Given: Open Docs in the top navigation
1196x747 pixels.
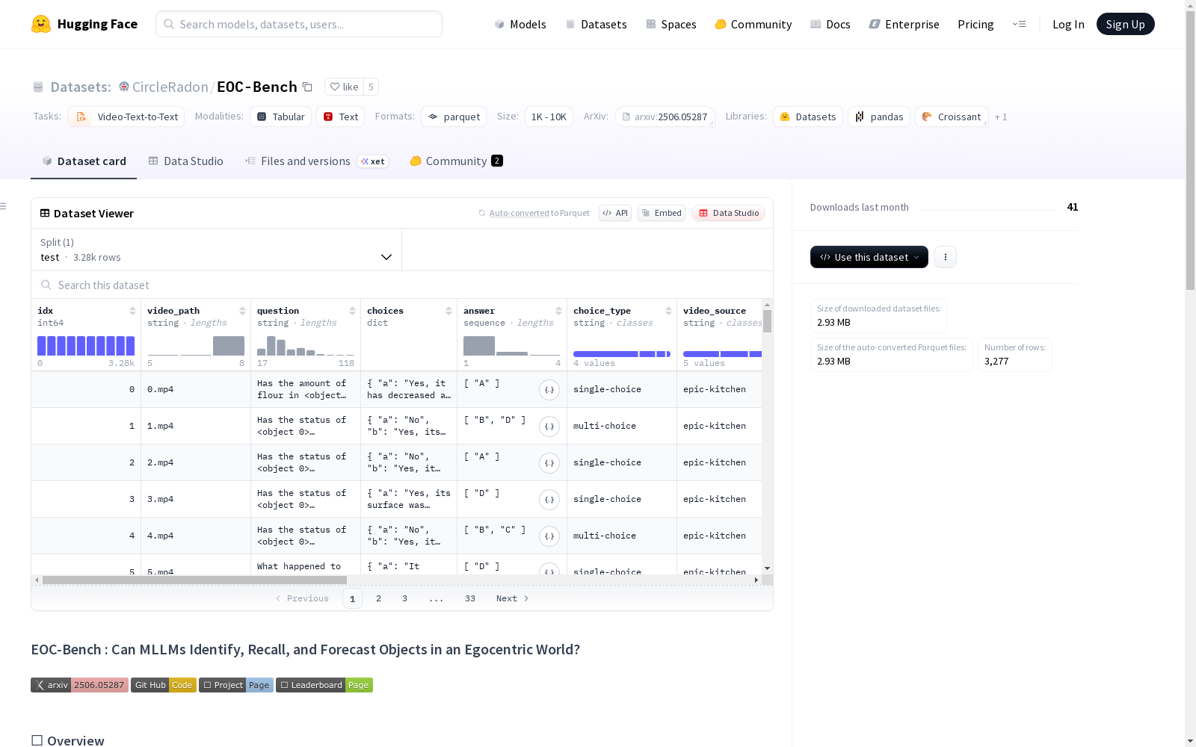Looking at the screenshot, I should point(830,24).
